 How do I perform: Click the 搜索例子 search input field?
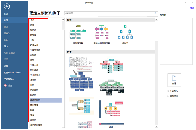[109, 13]
